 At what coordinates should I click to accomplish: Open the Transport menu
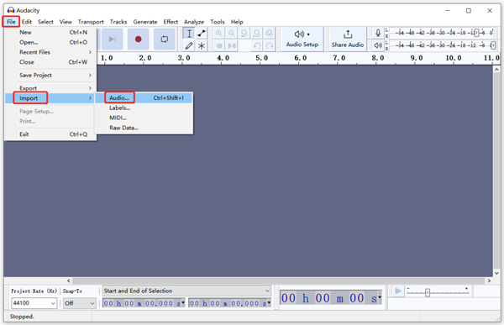[x=91, y=22]
